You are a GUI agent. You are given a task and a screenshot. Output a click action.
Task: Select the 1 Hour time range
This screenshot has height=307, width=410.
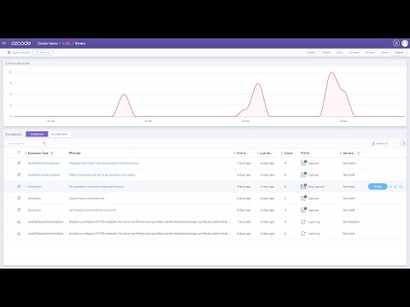point(384,52)
